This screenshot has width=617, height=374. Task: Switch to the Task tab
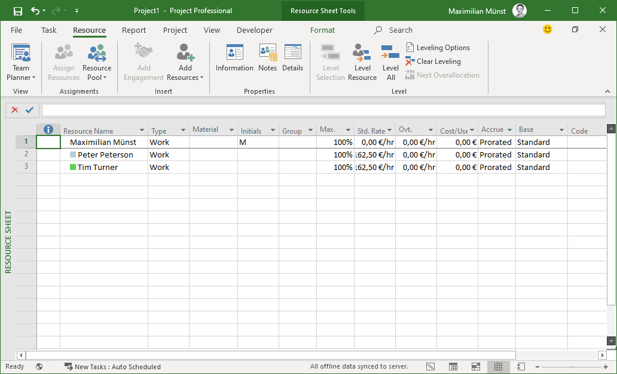[x=49, y=30]
